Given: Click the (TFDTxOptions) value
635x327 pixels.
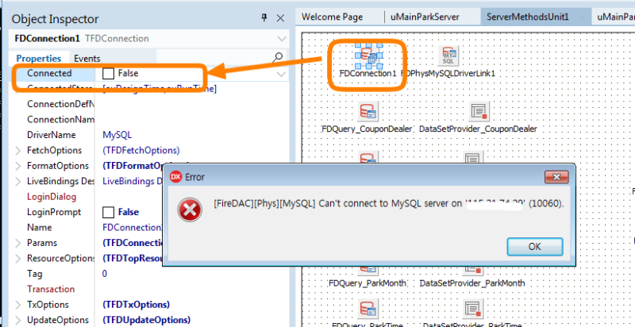Looking at the screenshot, I should pyautogui.click(x=136, y=304).
